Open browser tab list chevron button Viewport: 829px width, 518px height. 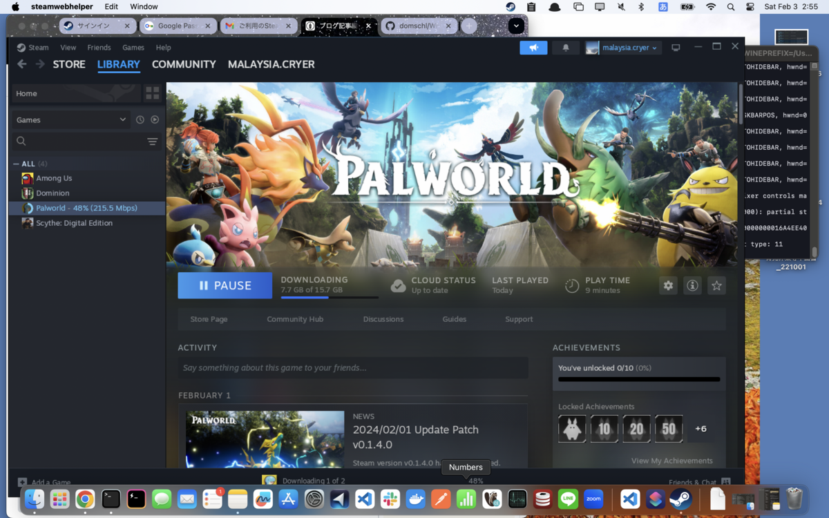[x=516, y=26]
